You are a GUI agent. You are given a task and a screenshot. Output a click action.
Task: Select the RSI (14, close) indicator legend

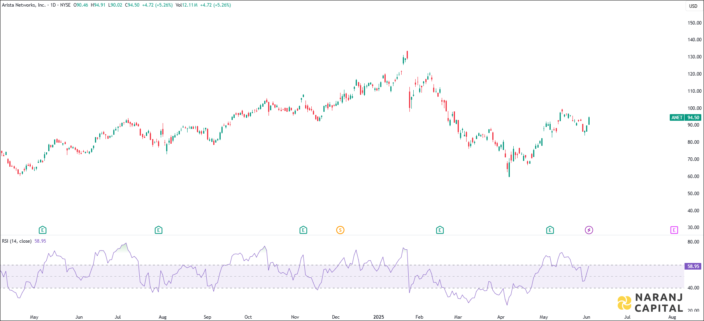point(17,241)
